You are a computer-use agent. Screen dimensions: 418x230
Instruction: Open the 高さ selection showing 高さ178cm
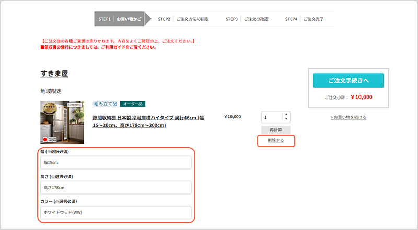[x=116, y=188]
